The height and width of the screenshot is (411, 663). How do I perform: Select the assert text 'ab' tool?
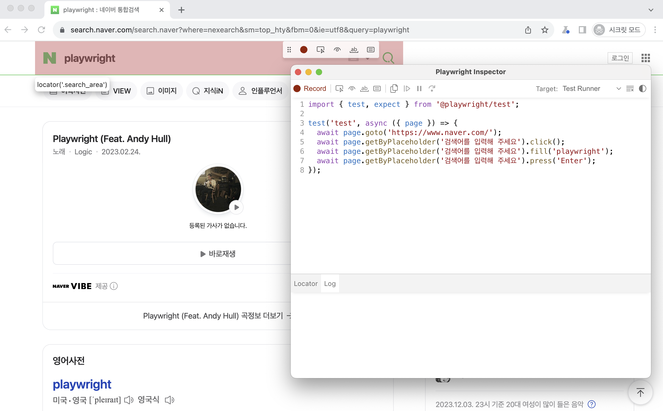pyautogui.click(x=364, y=88)
